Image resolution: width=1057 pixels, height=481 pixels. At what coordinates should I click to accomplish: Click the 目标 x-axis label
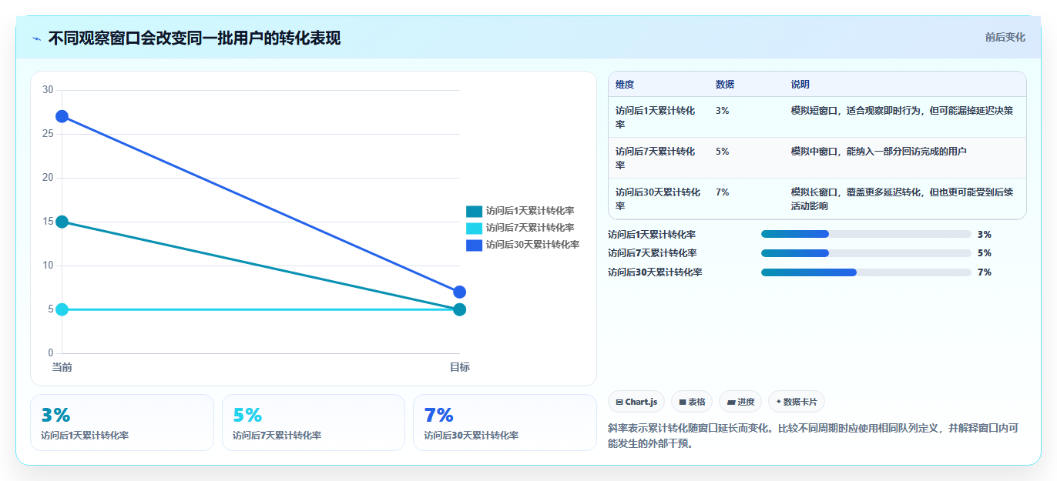tap(460, 367)
